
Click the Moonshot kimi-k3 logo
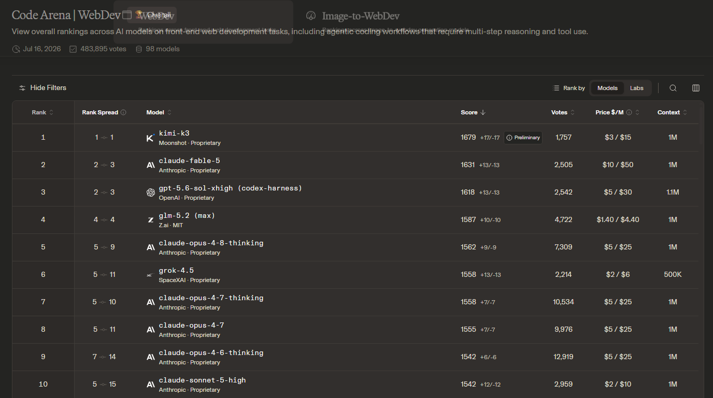click(x=150, y=138)
